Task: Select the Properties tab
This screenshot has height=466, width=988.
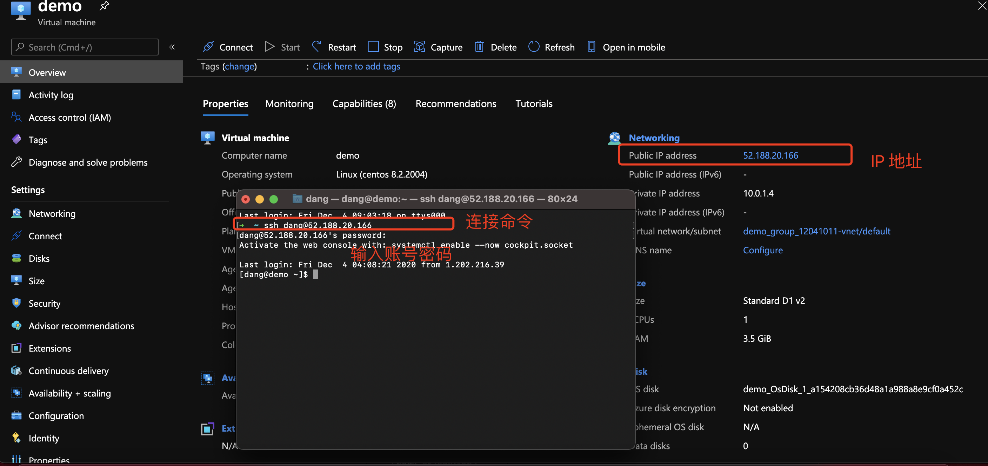Action: (226, 104)
